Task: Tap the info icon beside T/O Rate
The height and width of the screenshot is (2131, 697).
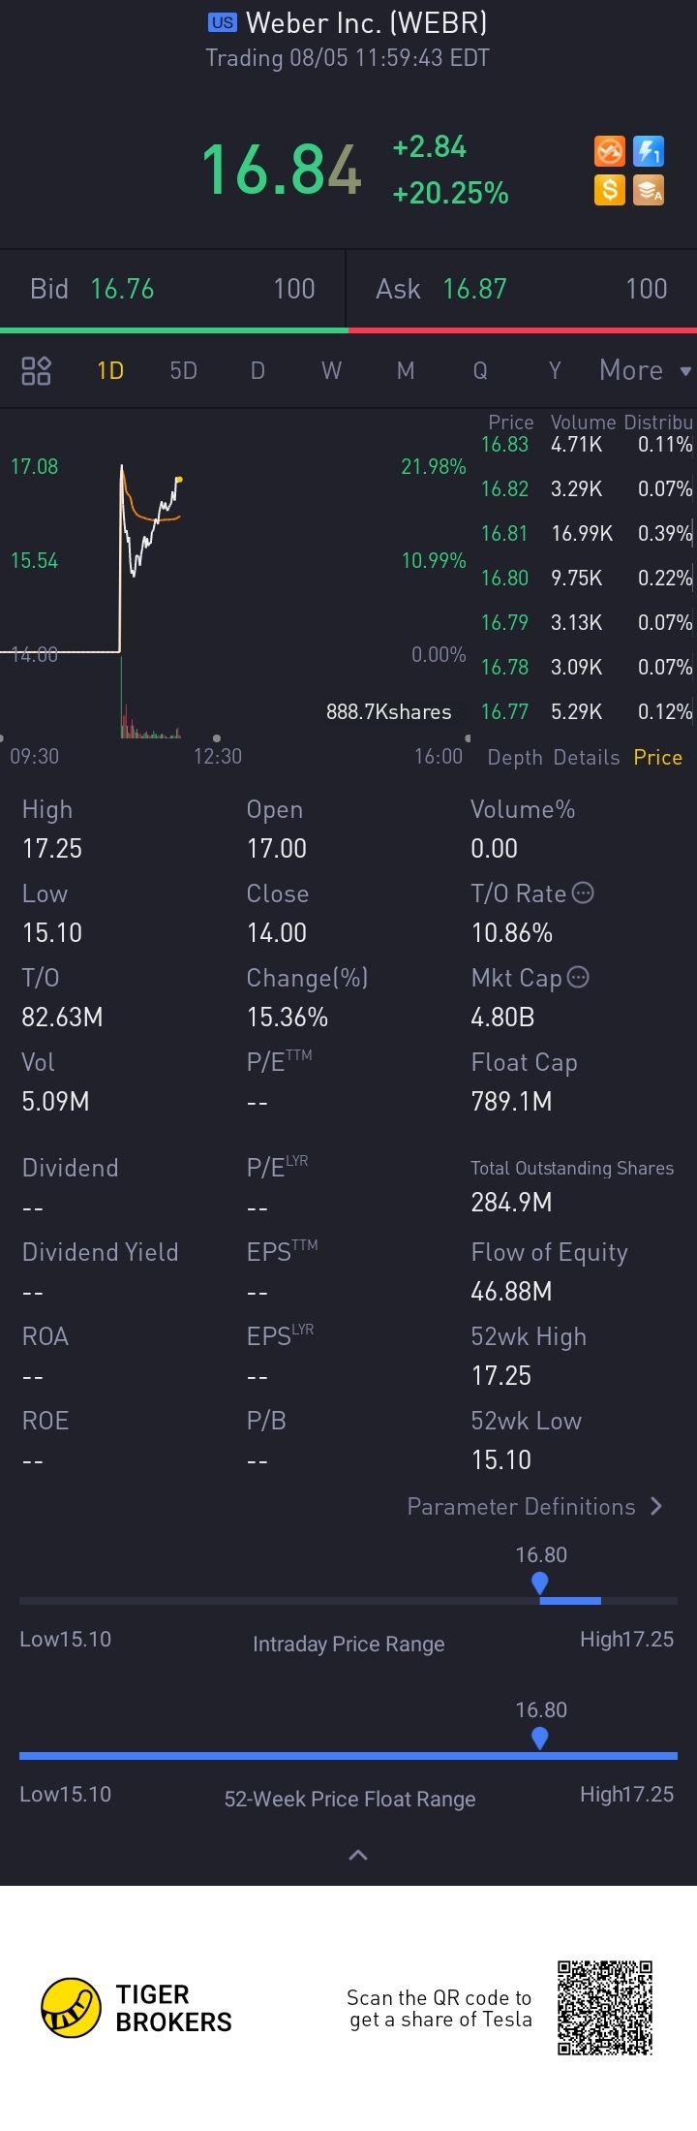Action: 583,893
